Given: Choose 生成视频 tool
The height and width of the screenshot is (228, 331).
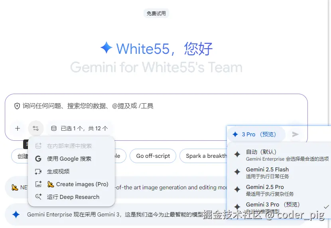Looking at the screenshot, I should 71,171.
